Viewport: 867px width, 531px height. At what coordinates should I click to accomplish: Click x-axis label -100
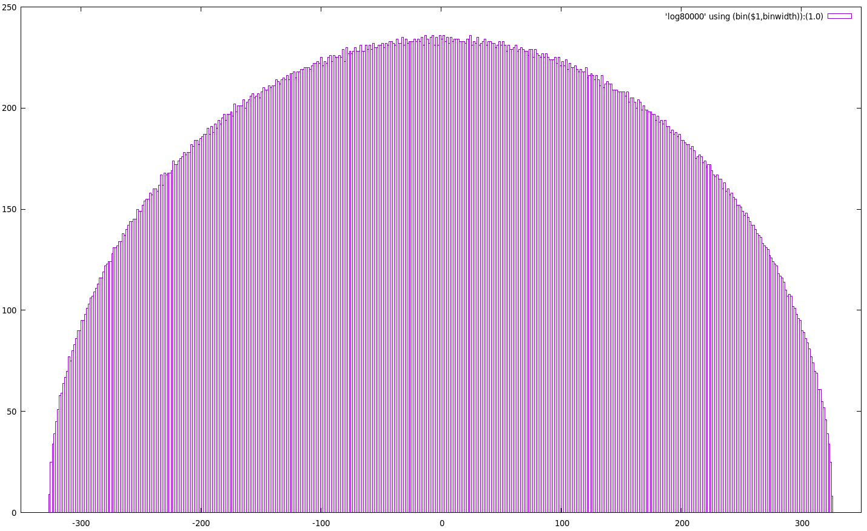[321, 524]
